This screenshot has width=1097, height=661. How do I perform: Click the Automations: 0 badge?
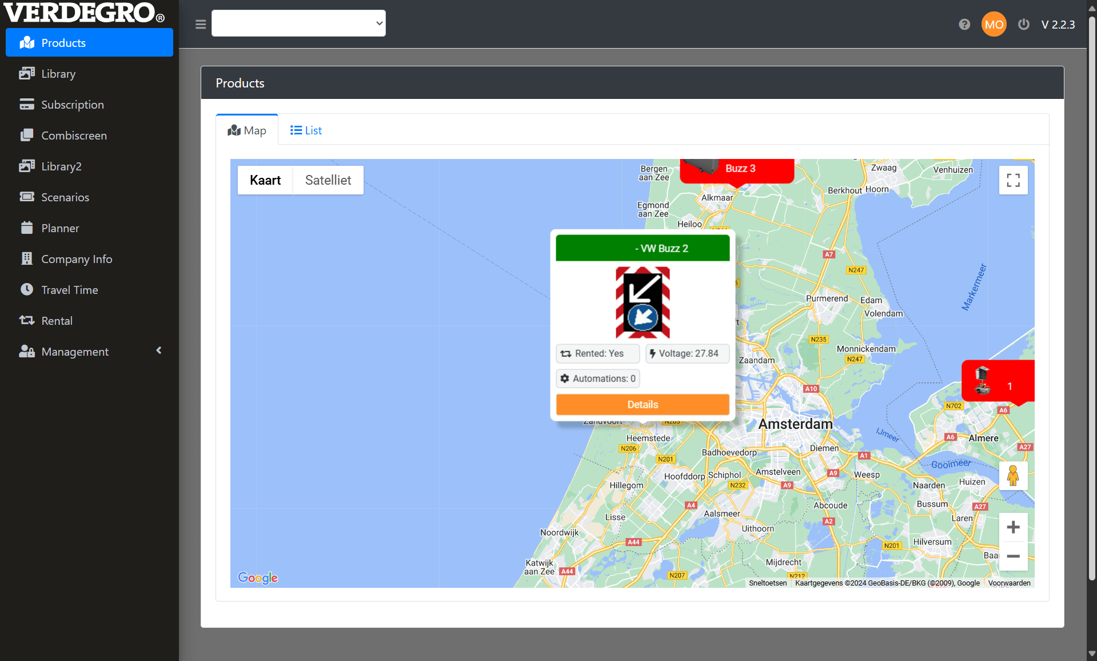[x=598, y=379]
